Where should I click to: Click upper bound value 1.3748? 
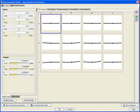(x=31, y=69)
